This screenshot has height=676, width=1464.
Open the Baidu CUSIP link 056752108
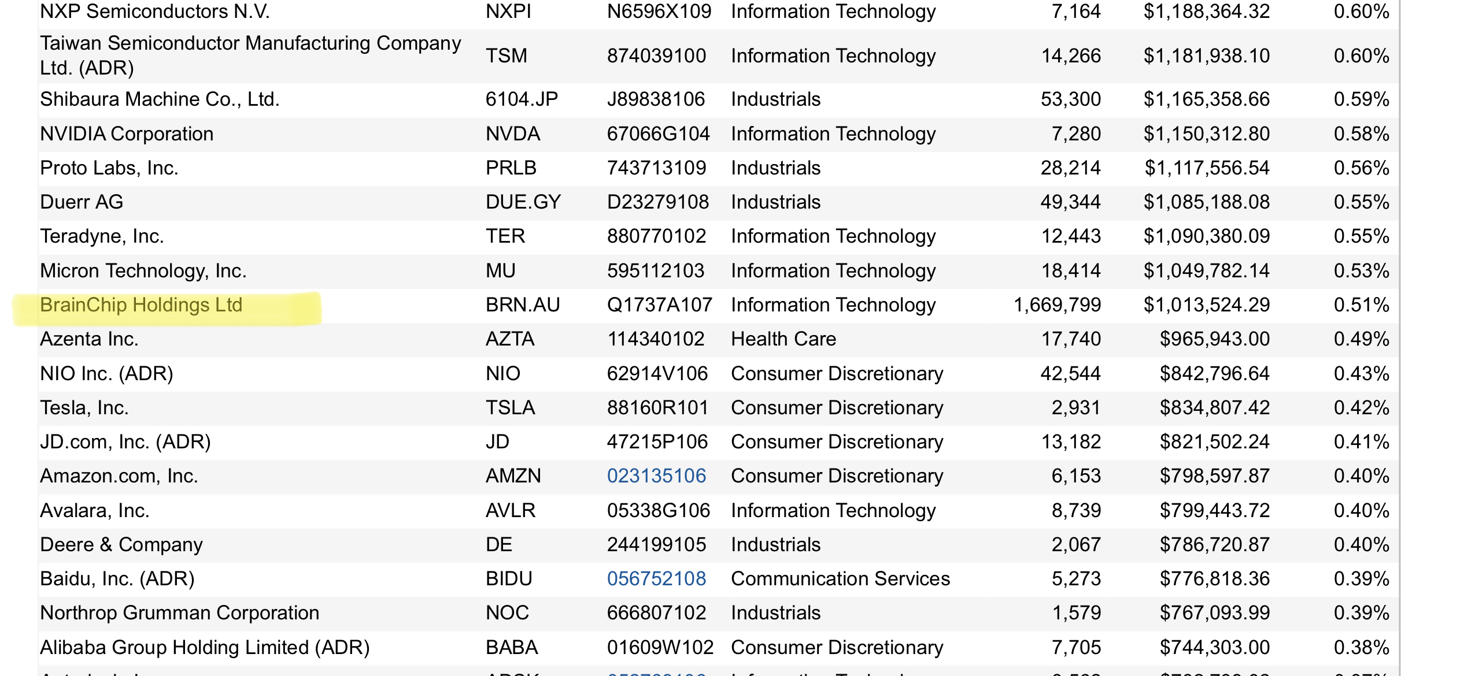tap(656, 579)
